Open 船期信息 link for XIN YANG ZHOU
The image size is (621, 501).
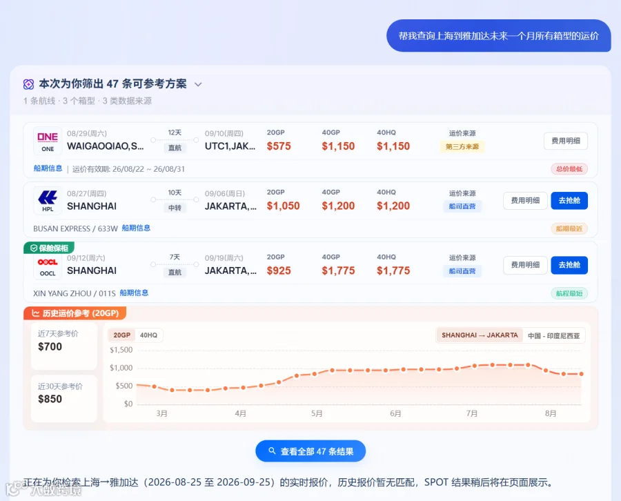tap(134, 293)
